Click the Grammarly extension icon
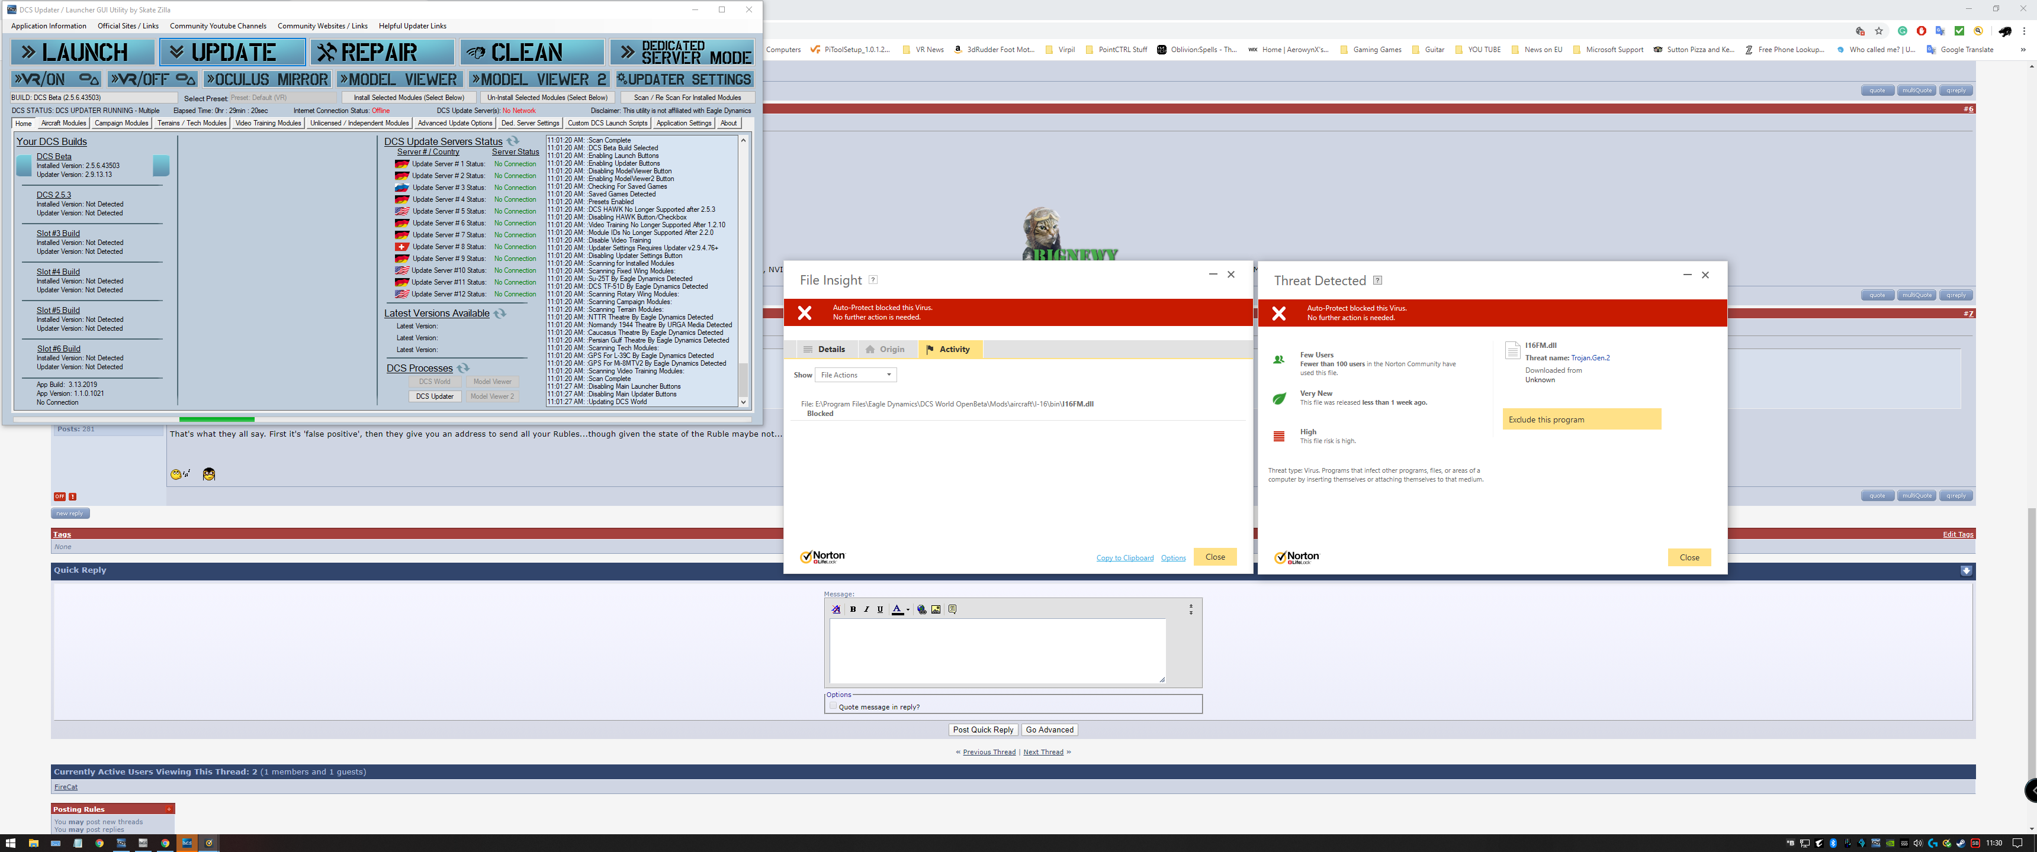The height and width of the screenshot is (852, 2037). [x=1902, y=31]
